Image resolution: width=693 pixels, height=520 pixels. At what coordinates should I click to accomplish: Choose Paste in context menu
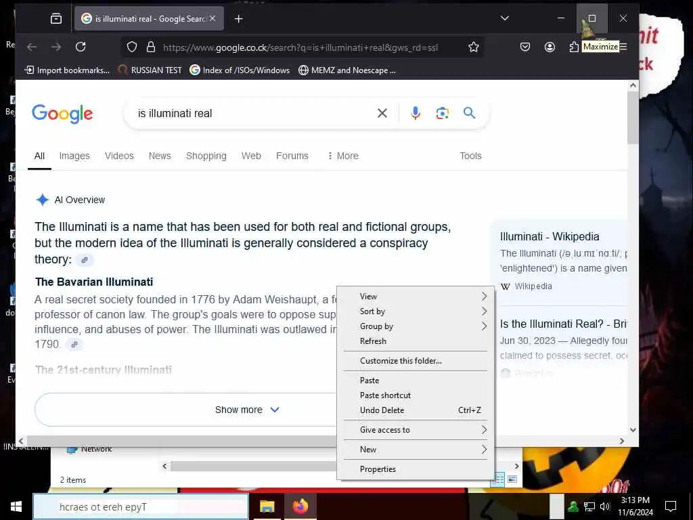point(416,381)
